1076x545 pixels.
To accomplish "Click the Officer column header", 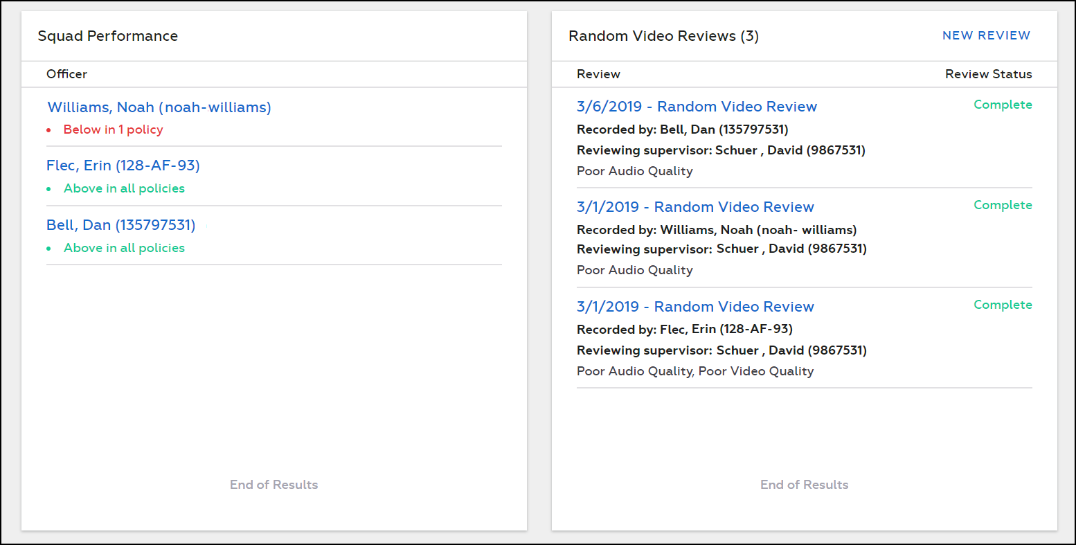I will pyautogui.click(x=66, y=74).
